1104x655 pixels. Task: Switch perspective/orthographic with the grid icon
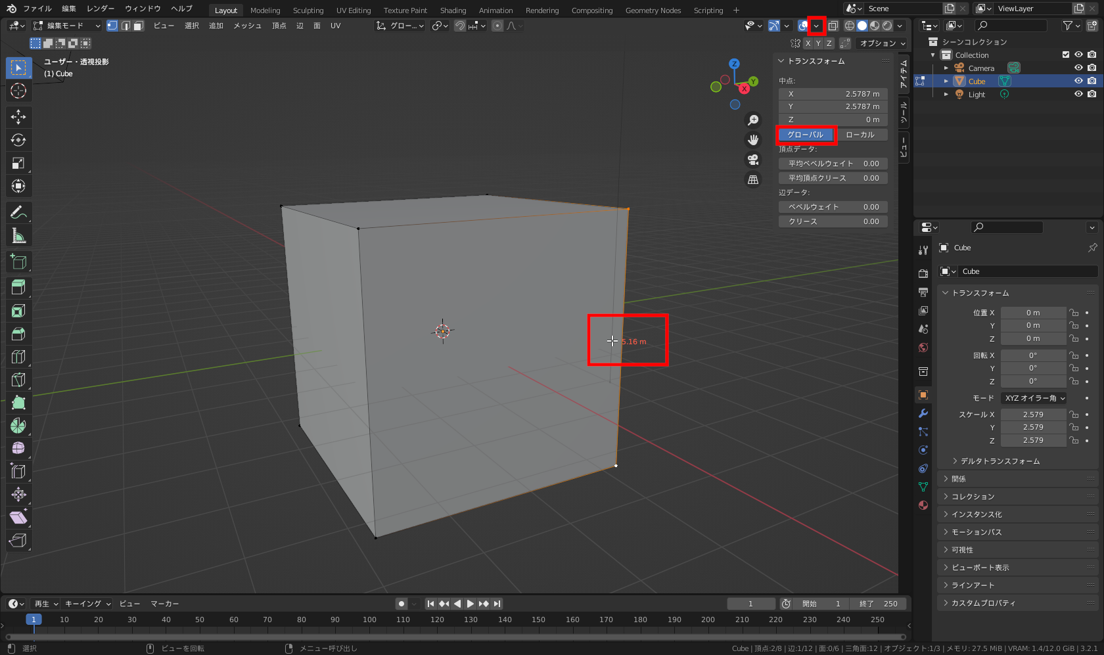[x=753, y=179]
